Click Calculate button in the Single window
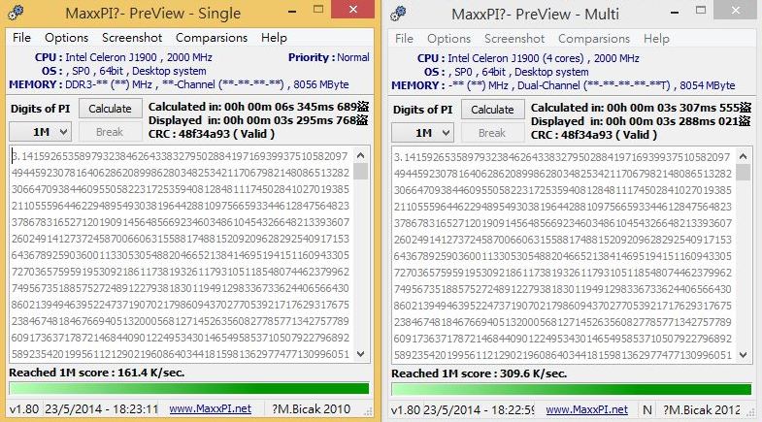Viewport: 762px width, 422px height. tap(110, 109)
